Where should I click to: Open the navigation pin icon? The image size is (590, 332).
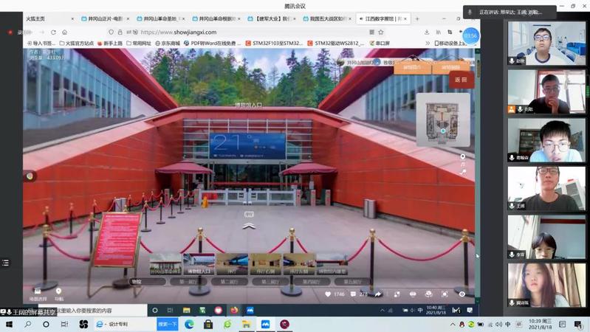[58, 292]
